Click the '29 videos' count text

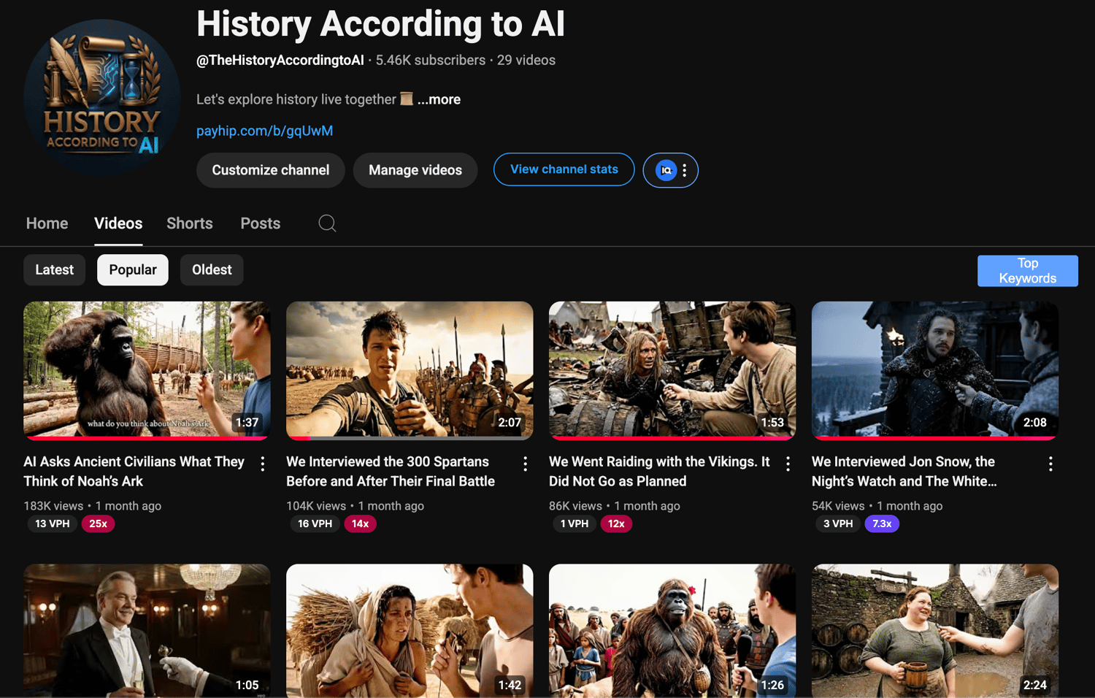click(526, 60)
